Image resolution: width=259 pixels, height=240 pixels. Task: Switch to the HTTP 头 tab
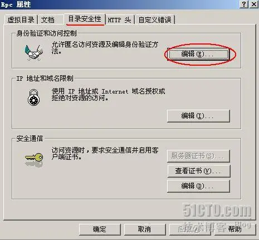pos(119,19)
